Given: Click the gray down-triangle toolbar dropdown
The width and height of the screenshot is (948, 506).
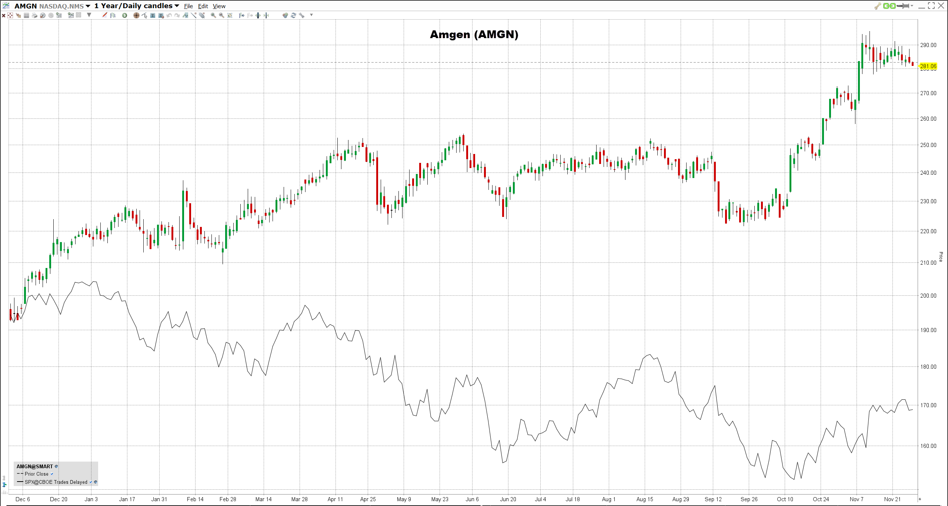Looking at the screenshot, I should pyautogui.click(x=89, y=15).
